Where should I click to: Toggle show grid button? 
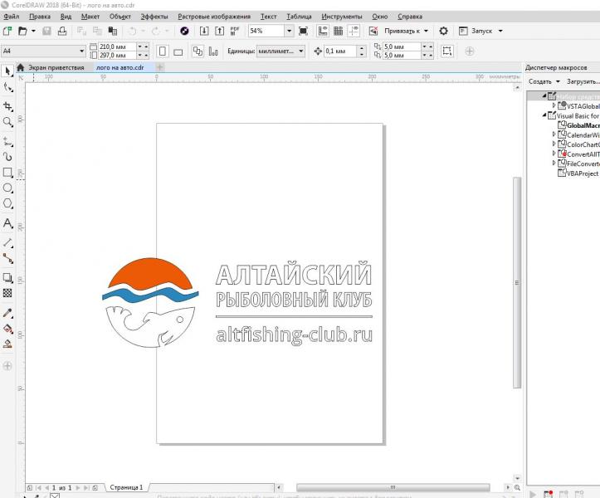point(339,31)
